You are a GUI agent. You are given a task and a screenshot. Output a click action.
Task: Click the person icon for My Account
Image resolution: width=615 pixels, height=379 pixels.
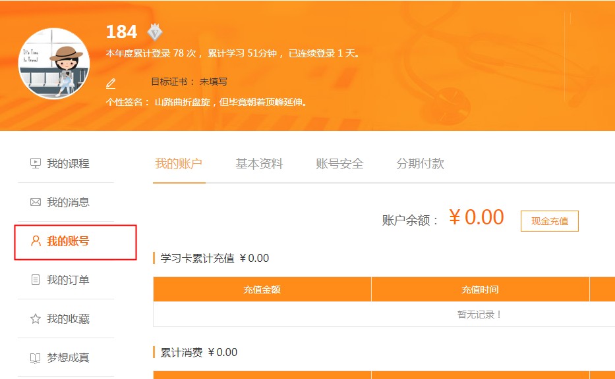(x=36, y=241)
